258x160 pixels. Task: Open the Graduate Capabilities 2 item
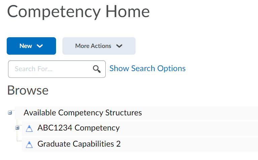click(79, 144)
